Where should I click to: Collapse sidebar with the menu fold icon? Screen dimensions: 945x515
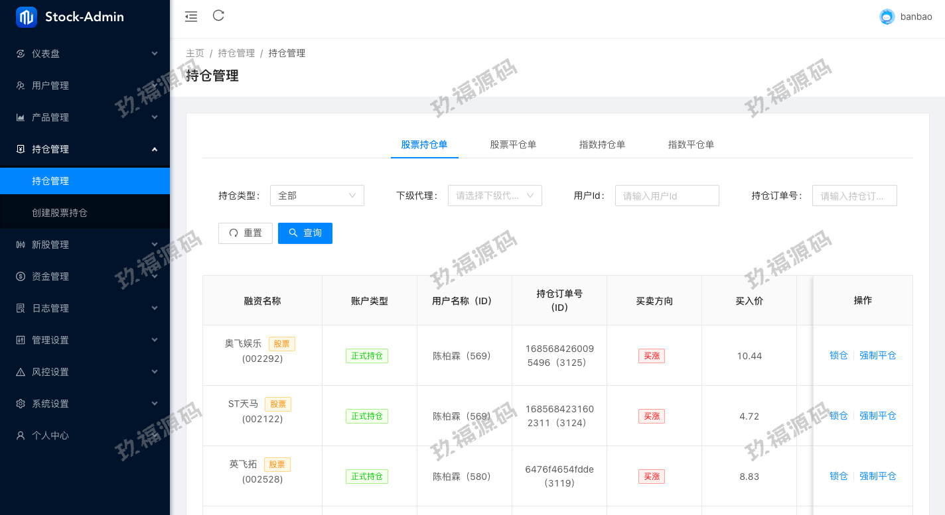click(x=191, y=17)
